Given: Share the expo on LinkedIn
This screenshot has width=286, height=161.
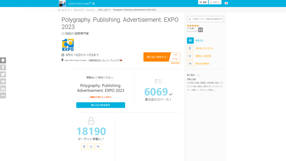Looking at the screenshot, I should click(x=3, y=88).
